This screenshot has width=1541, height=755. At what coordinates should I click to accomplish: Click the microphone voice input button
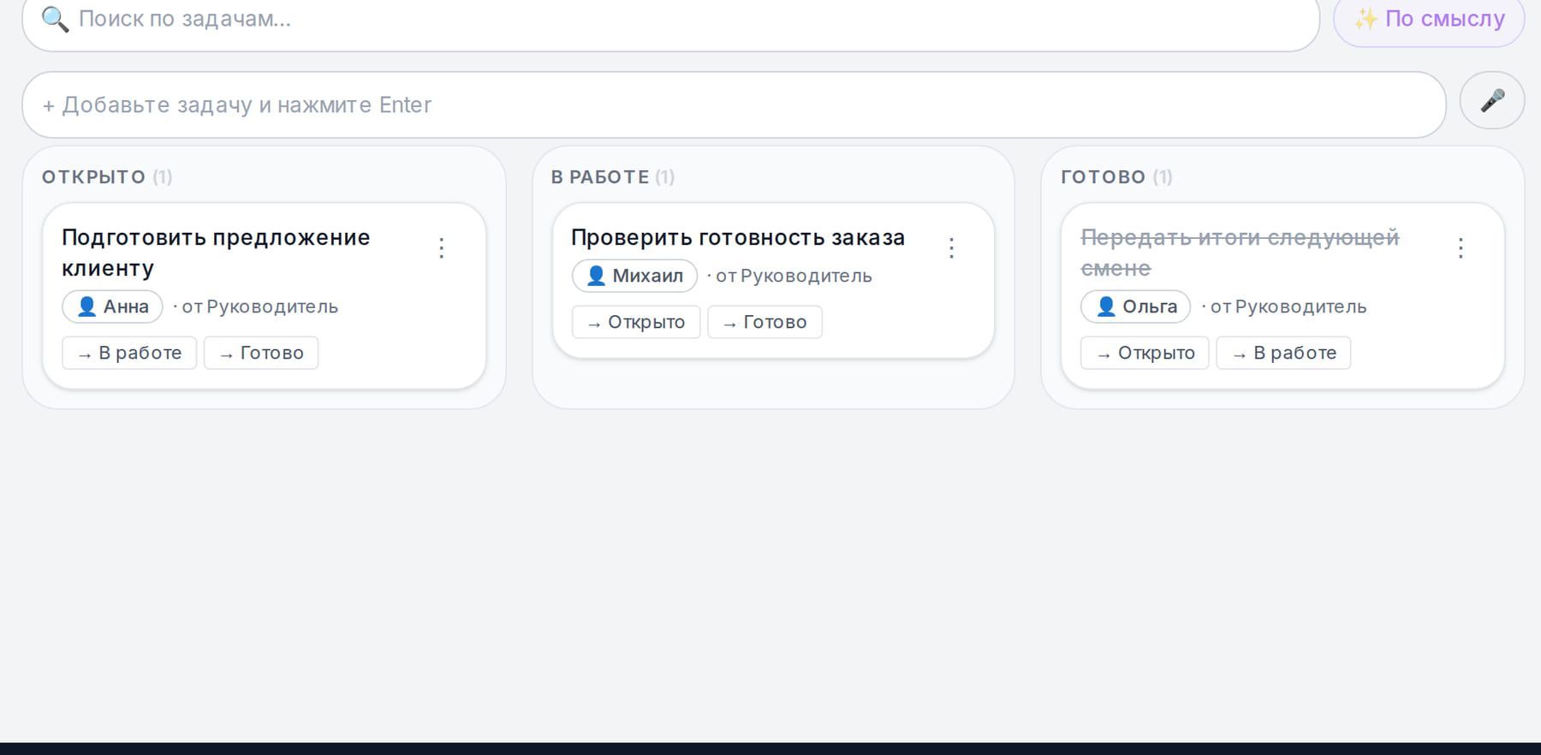pyautogui.click(x=1491, y=101)
